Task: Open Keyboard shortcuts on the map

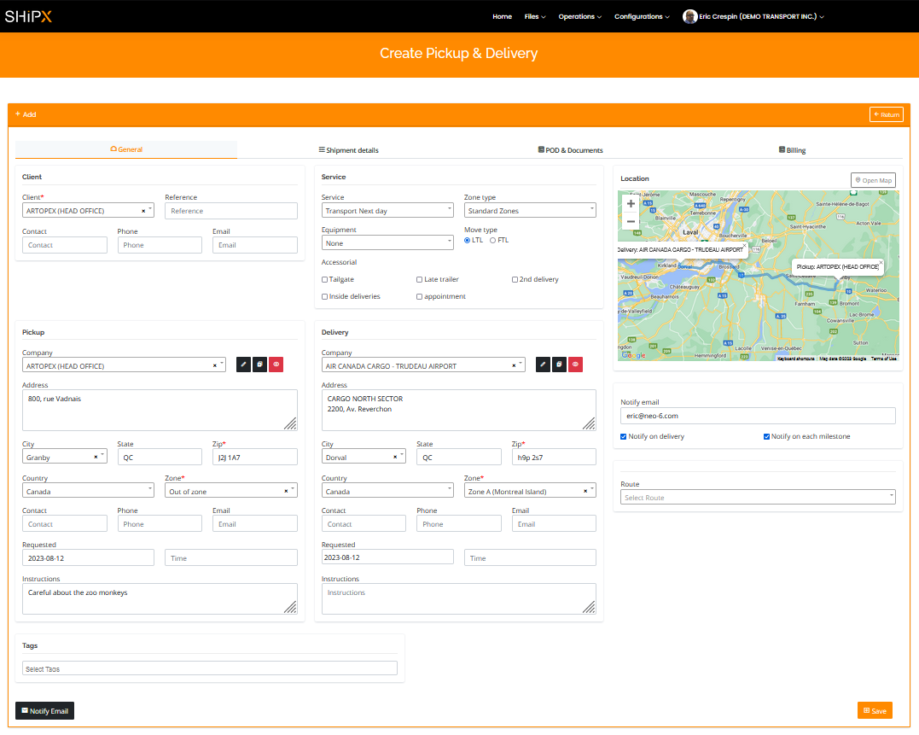Action: coord(796,359)
